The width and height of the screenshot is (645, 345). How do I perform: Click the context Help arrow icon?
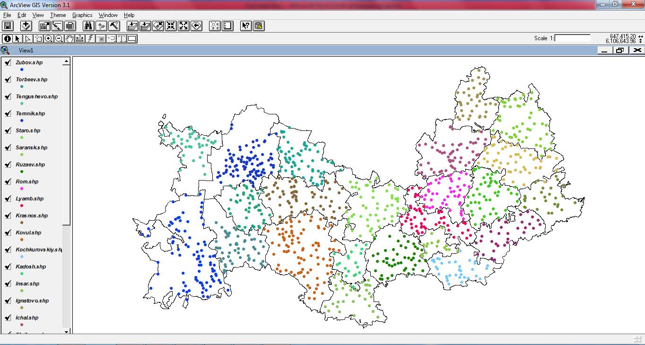point(245,26)
